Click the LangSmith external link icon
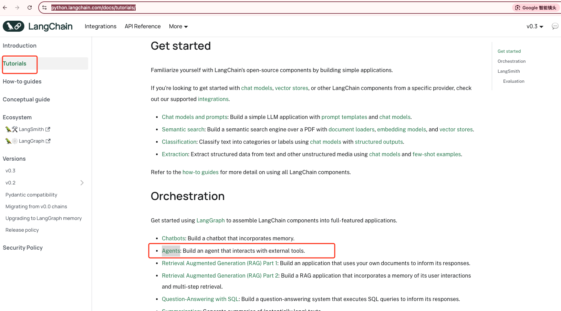 pyautogui.click(x=48, y=129)
